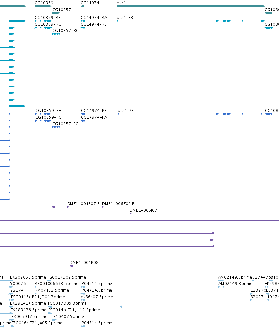Click the AM02149.5prime EST label
This screenshot has height=328, width=279.
(x=235, y=277)
